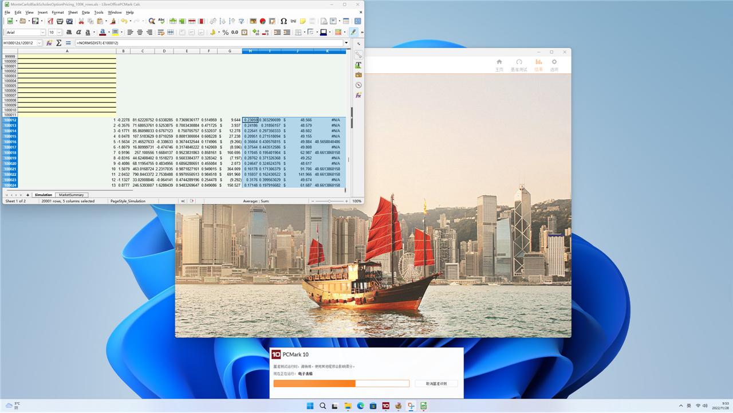The width and height of the screenshot is (733, 413).
Task: Open the Navigator compass in the sidebar
Action: [358, 85]
